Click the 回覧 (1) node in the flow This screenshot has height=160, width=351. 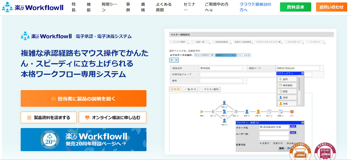click(x=281, y=112)
